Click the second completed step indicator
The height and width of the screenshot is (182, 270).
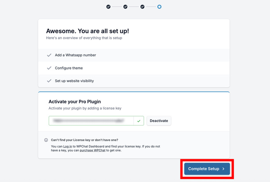[x=125, y=7]
